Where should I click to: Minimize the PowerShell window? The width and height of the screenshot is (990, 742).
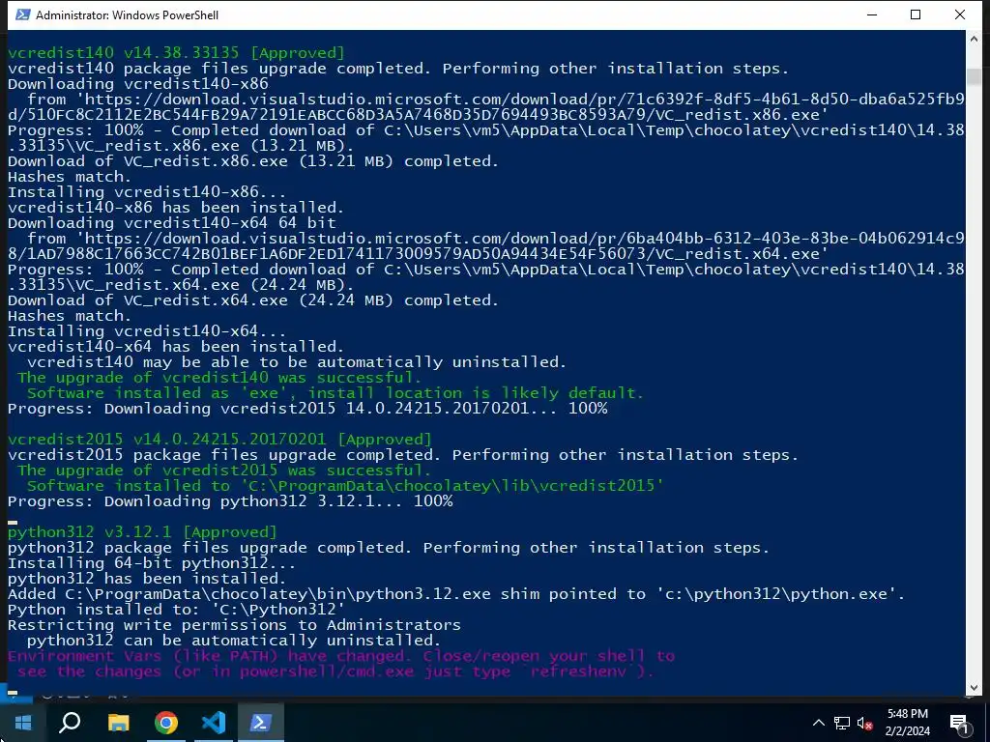click(x=872, y=14)
